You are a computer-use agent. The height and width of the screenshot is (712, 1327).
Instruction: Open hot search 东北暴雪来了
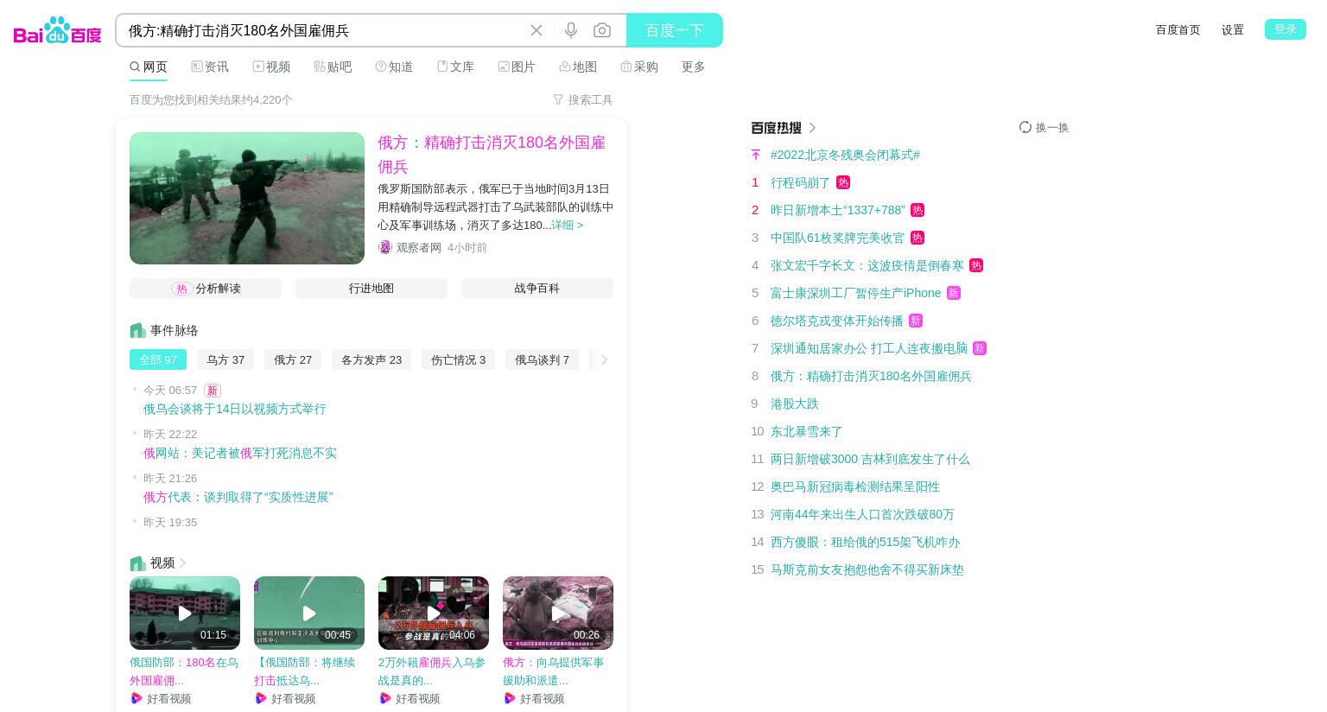coord(807,431)
